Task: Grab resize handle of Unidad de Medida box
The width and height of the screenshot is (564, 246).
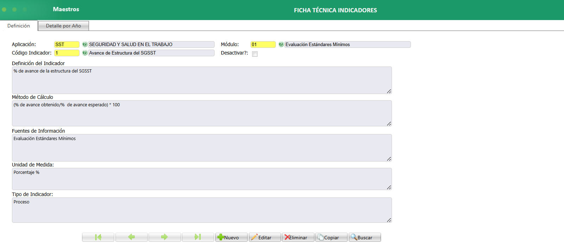Action: click(389, 188)
